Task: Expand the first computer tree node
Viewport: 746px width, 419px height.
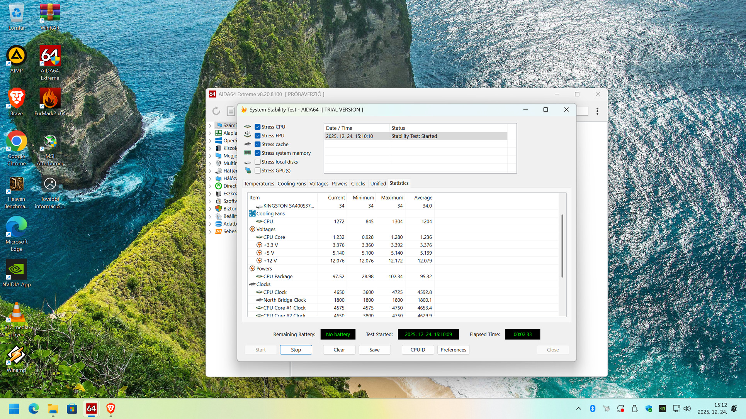Action: pos(210,125)
